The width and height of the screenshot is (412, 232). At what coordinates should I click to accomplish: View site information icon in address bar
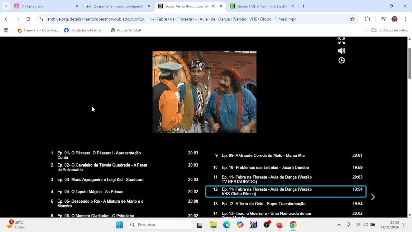tap(41, 19)
